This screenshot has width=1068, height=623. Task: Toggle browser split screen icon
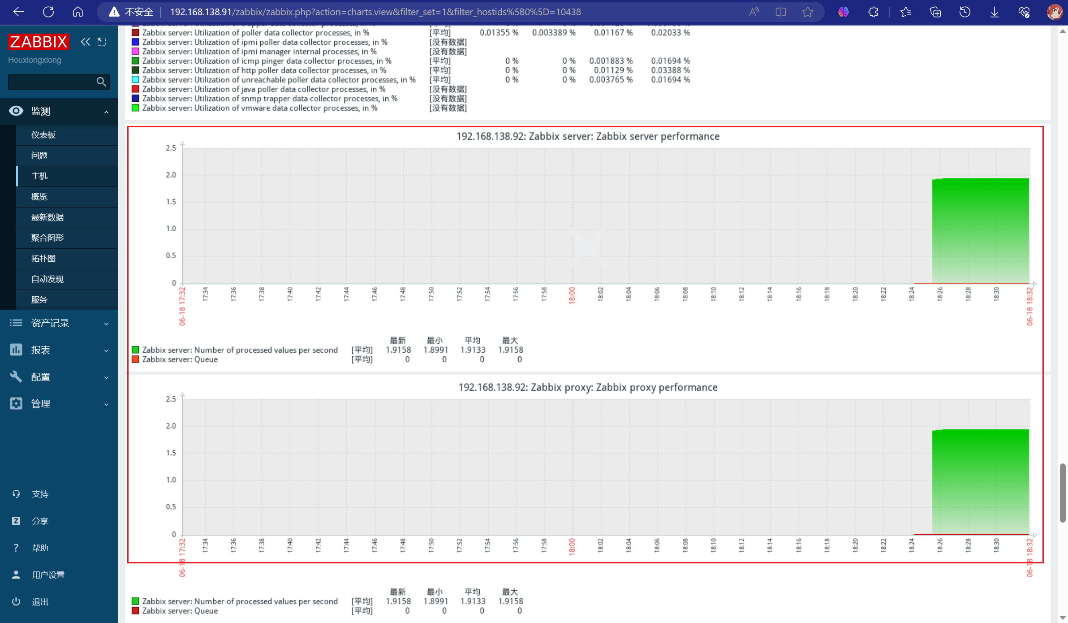[x=780, y=12]
